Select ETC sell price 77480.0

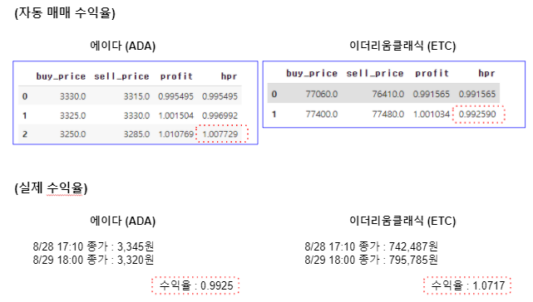[387, 114]
